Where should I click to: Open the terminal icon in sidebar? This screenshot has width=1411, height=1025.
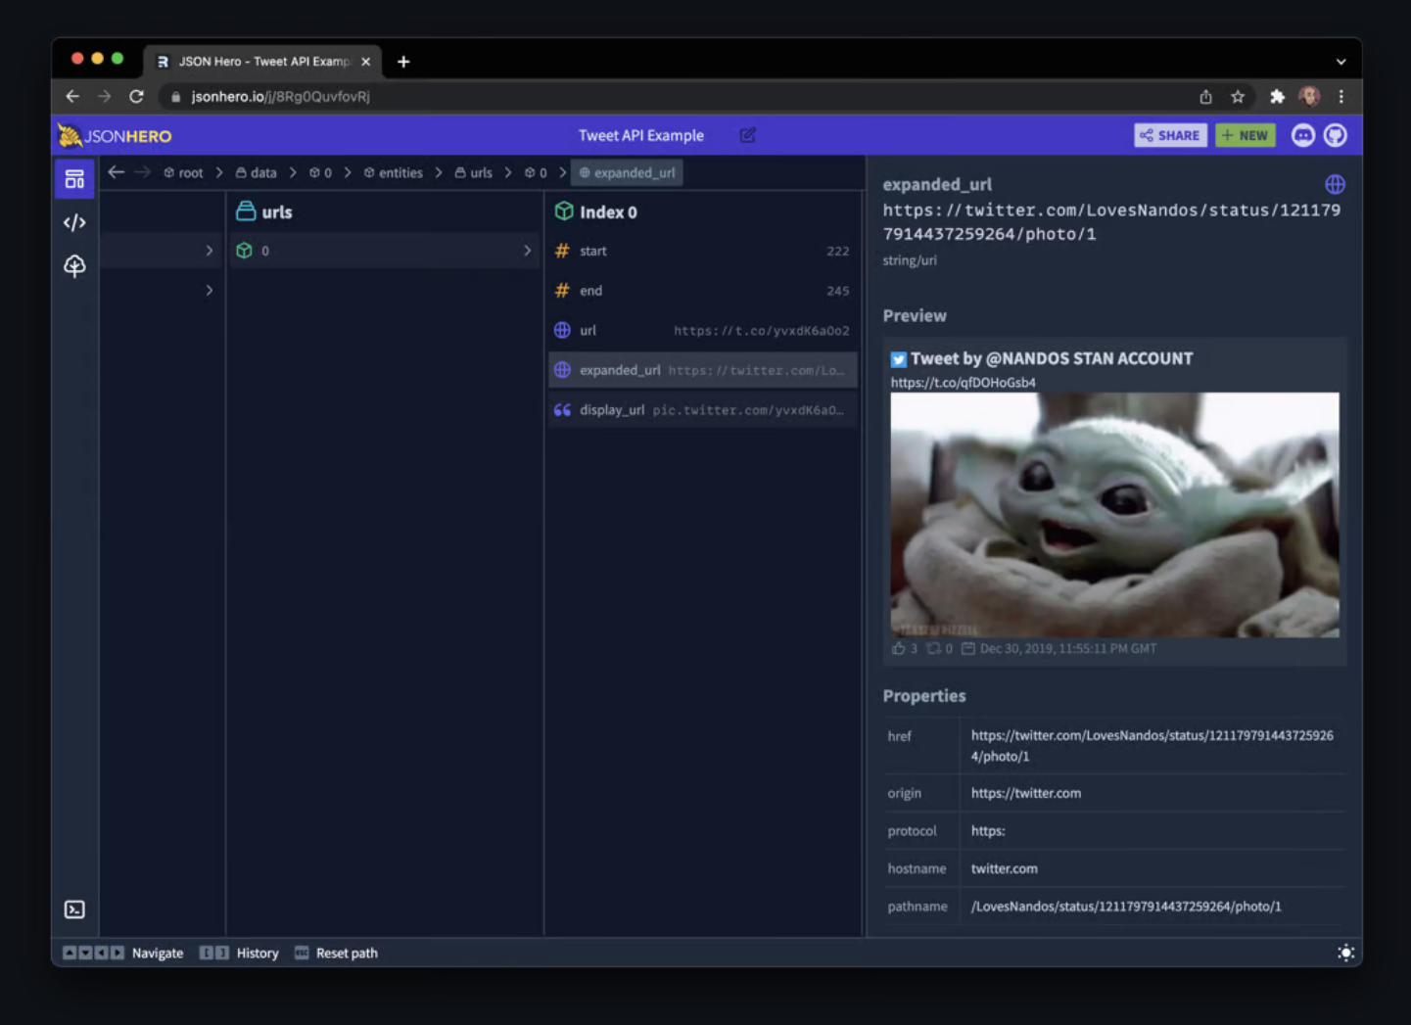click(74, 909)
